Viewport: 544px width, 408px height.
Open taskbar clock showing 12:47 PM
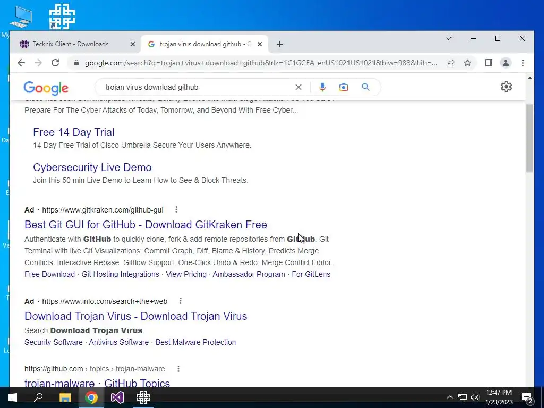point(499,397)
